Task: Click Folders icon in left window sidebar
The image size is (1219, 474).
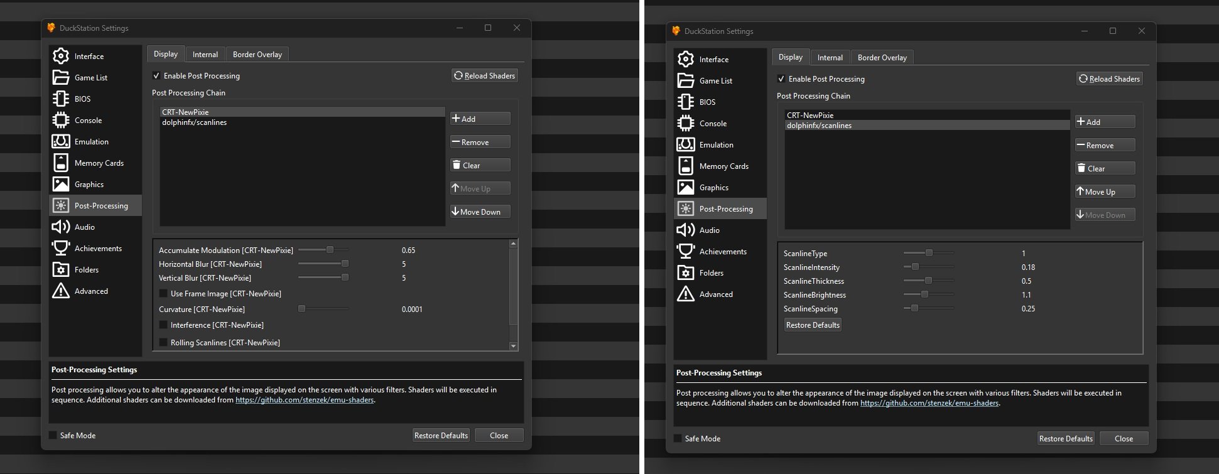Action: pyautogui.click(x=61, y=269)
